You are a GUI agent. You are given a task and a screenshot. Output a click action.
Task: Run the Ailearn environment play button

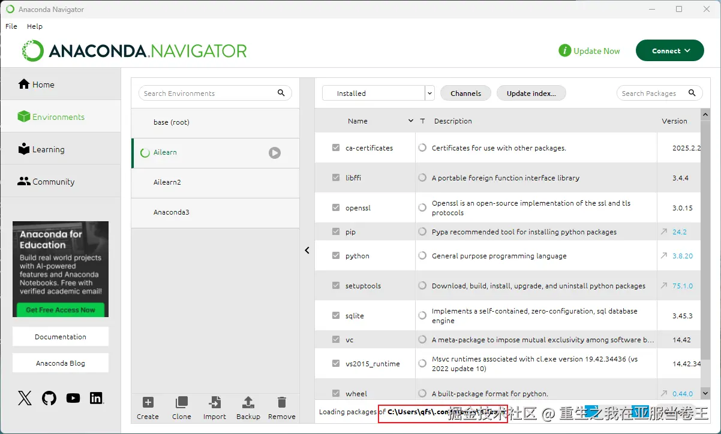(x=275, y=153)
